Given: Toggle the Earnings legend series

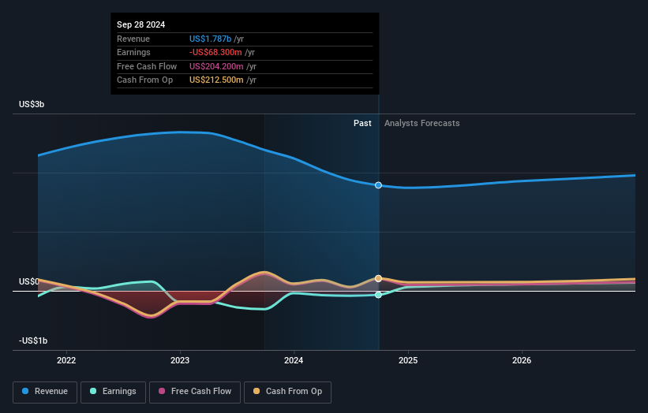Looking at the screenshot, I should coord(113,392).
